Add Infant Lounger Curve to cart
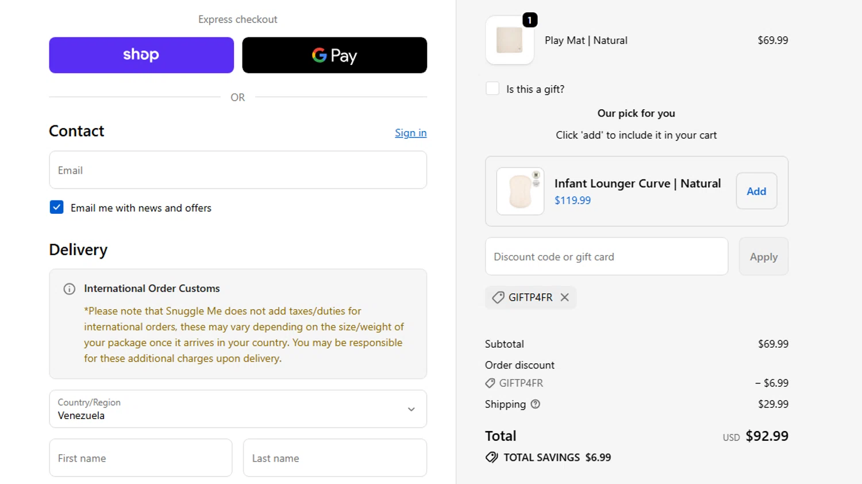Image resolution: width=862 pixels, height=484 pixels. tap(756, 191)
